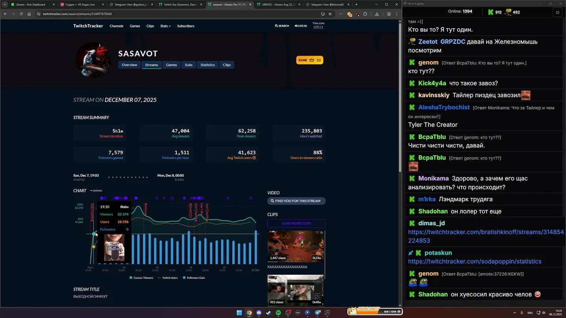The height and width of the screenshot is (318, 566).
Task: Open Spotify from the taskbar
Action: (x=278, y=313)
